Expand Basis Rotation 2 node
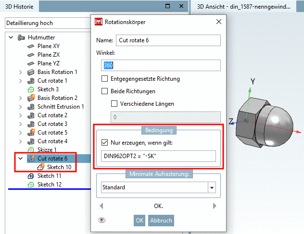Screen dimensions: 304x234 point(21,98)
